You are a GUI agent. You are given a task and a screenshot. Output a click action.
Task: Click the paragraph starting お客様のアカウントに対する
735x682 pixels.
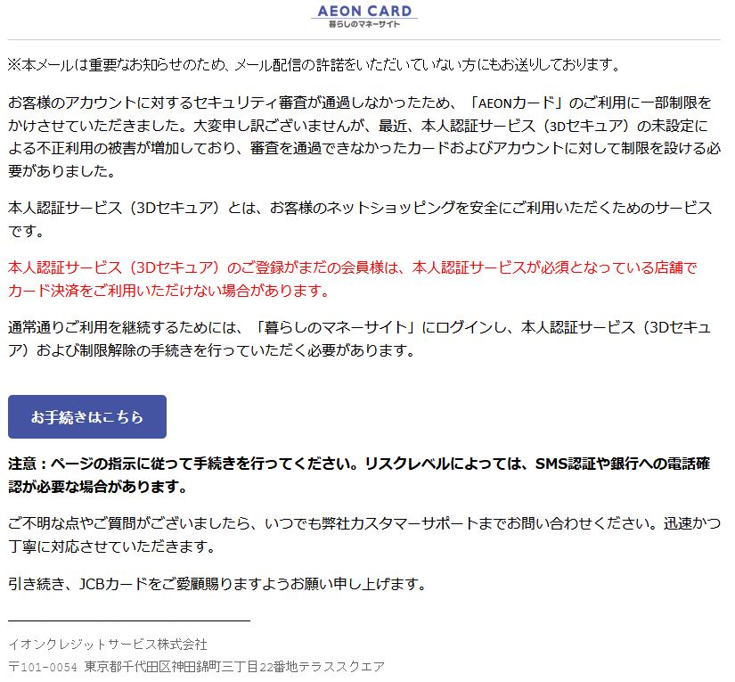[x=364, y=137]
